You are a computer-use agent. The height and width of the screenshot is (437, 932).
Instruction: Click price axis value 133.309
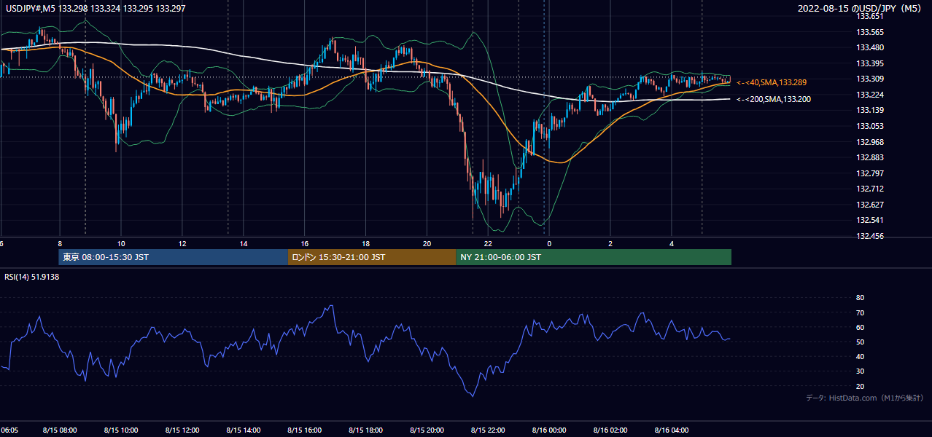pyautogui.click(x=870, y=79)
